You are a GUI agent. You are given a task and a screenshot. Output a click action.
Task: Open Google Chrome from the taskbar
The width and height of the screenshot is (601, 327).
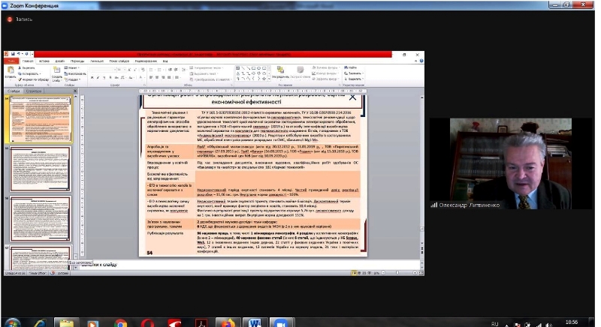click(121, 323)
